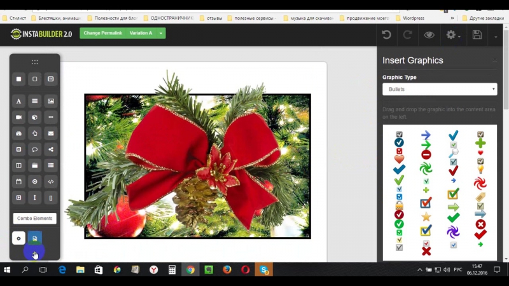Pick the padlock bullet graphic
Viewport: 509px width, 286px height.
[399, 205]
